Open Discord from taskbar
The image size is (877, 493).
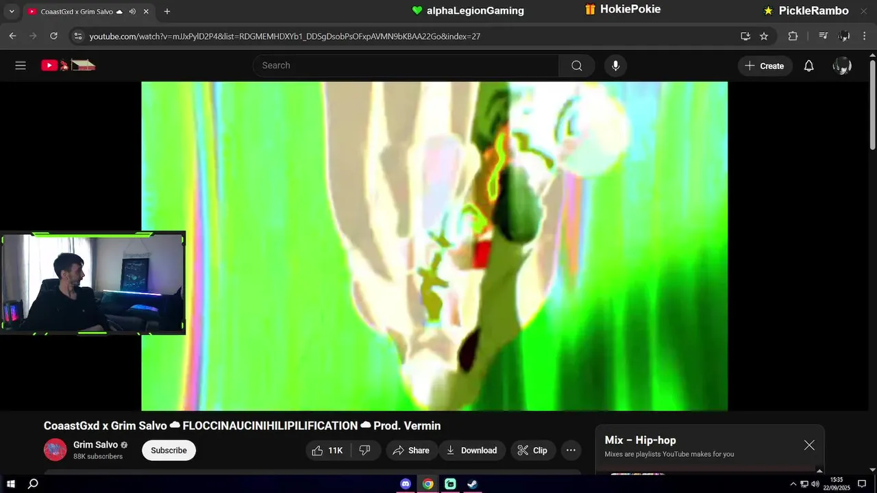[x=406, y=484]
